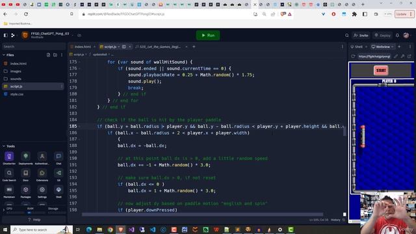
Task: Add a new tab in the Webview pane
Action: coord(399,47)
